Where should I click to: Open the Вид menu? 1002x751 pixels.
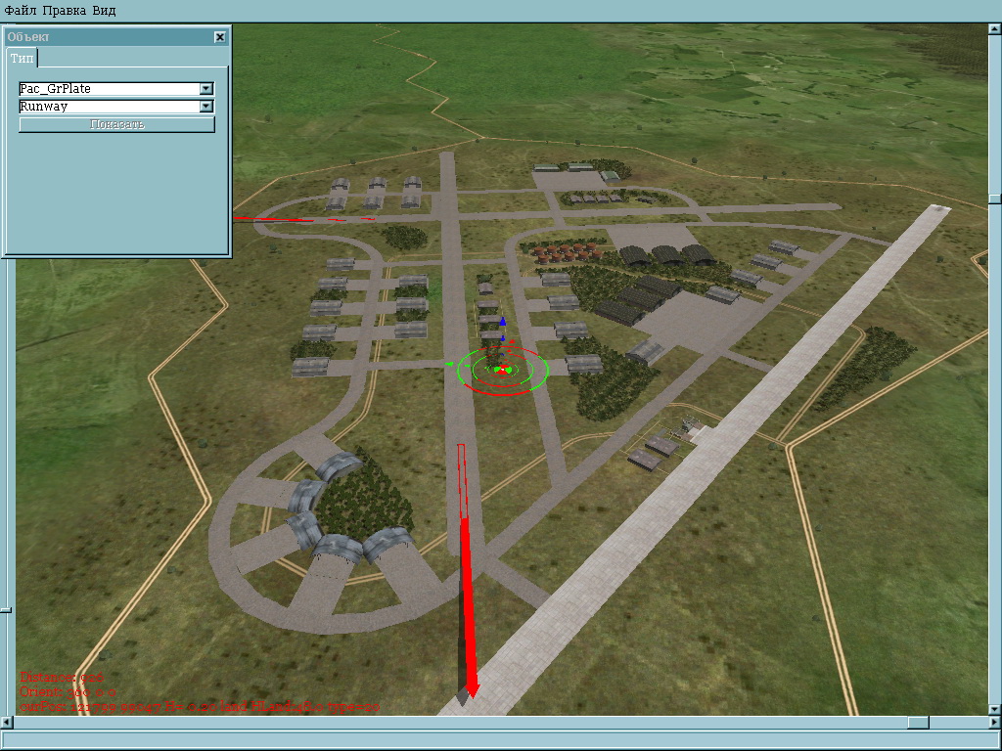104,10
